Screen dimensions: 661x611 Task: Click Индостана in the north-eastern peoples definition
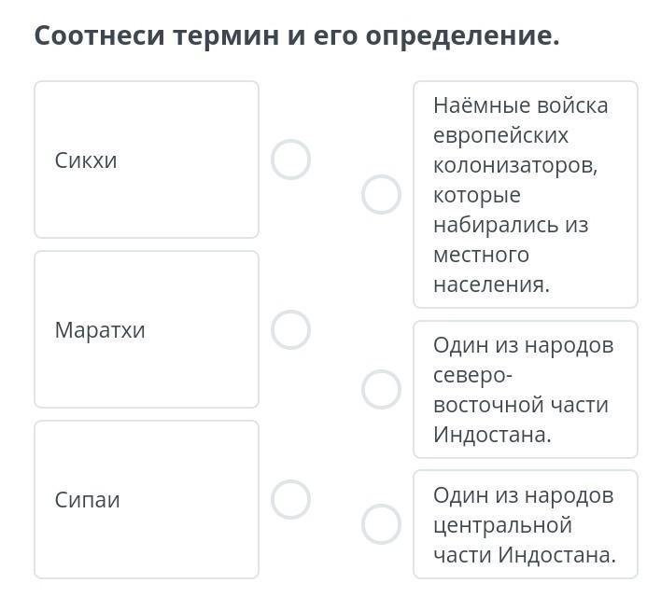coord(492,435)
